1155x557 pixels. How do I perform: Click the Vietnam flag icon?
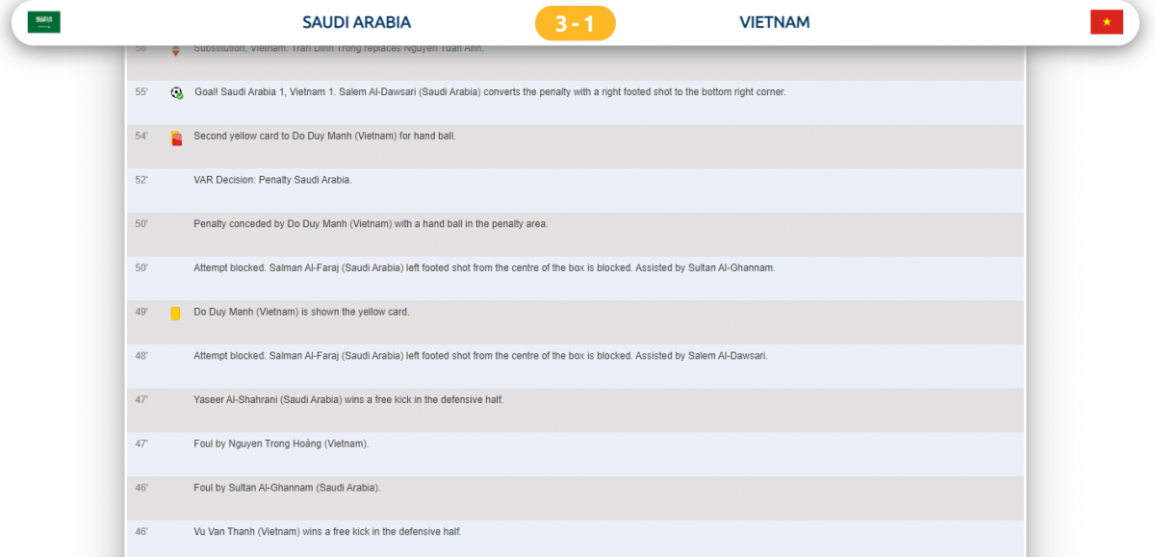coord(1106,22)
